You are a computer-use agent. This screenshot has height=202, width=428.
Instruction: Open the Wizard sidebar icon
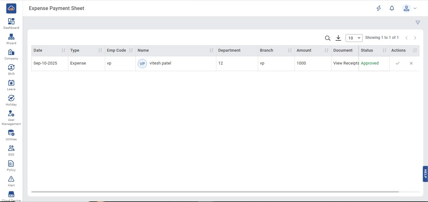11,39
